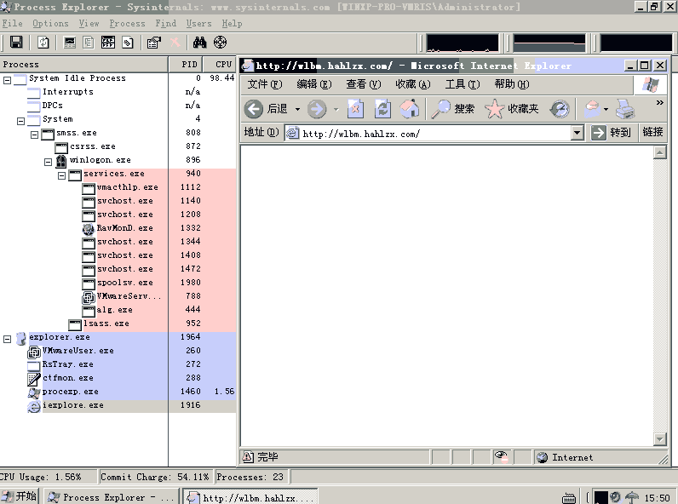
Task: Collapse the services.exe tree node
Action: [x=62, y=175]
